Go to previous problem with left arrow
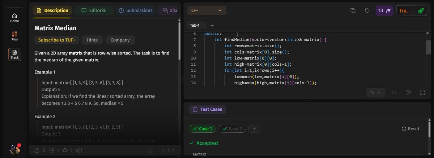 [163, 150]
